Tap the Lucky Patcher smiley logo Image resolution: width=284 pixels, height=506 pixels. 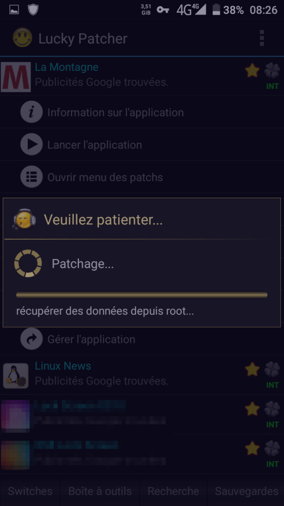[22, 38]
